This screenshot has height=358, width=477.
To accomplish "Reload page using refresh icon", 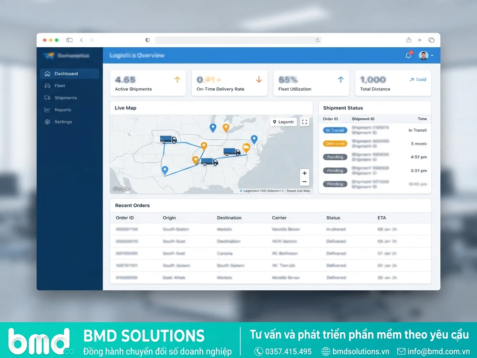I will tap(318, 40).
